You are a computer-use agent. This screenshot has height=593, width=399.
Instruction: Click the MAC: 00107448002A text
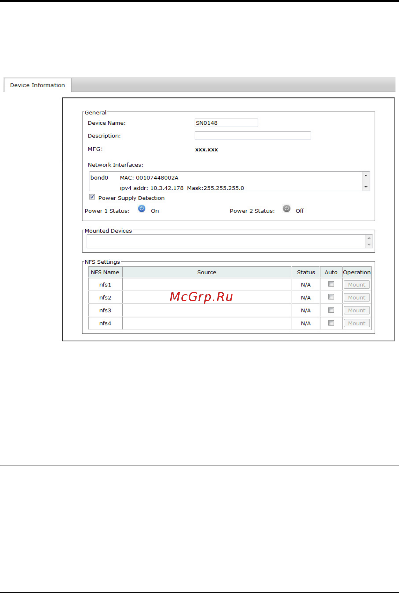(149, 177)
